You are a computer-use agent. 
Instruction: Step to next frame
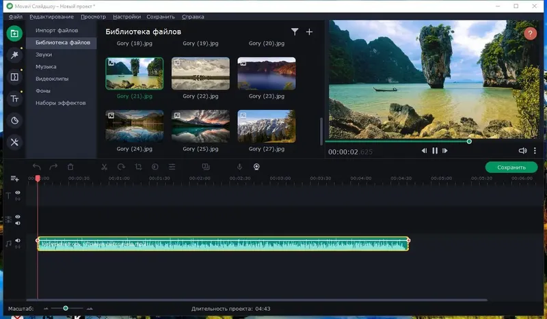point(445,150)
